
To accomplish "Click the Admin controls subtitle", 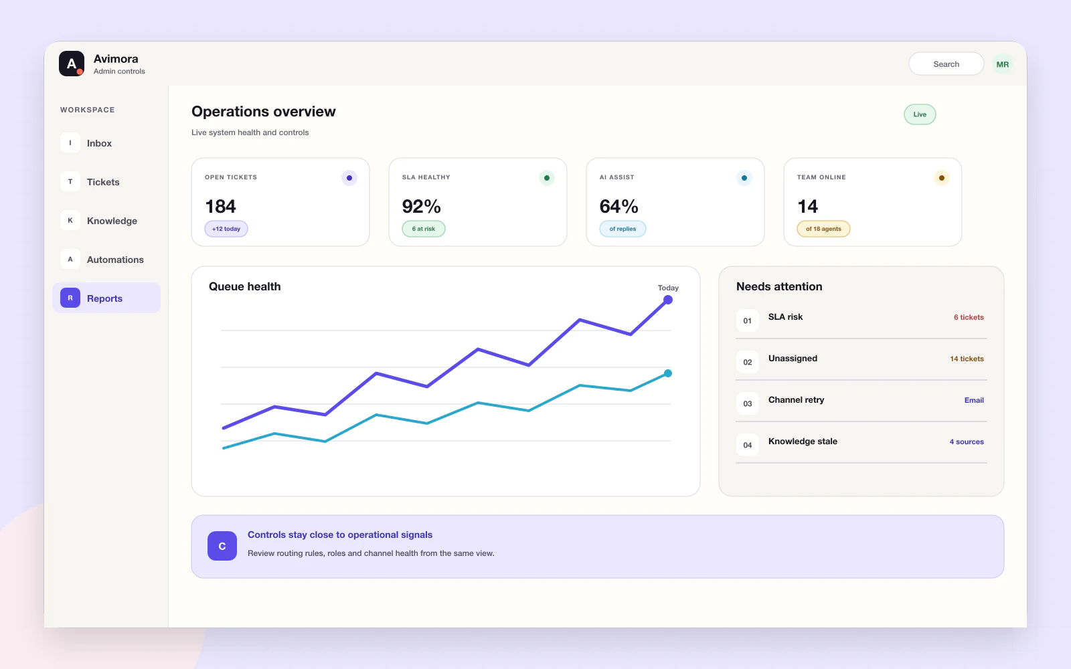I will (119, 72).
